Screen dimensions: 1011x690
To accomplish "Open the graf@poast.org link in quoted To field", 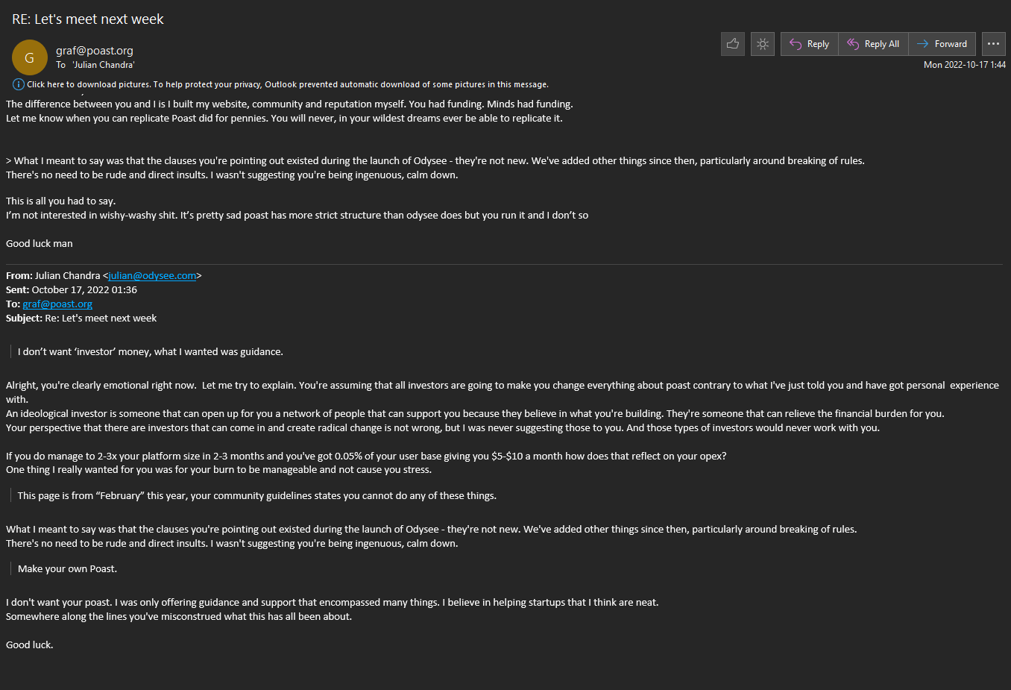I will [57, 304].
